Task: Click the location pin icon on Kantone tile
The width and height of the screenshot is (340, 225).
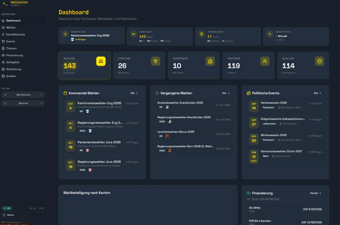Action: pyautogui.click(x=155, y=61)
